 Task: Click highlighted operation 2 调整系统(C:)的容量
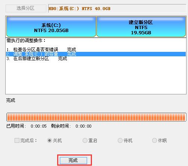pyautogui.click(x=96, y=54)
